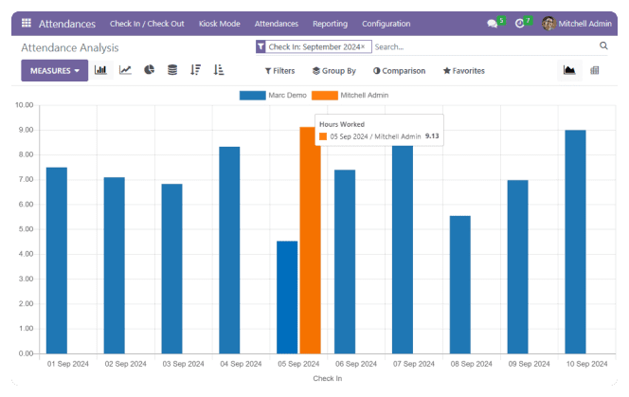629x397 pixels.
Task: Click the search magnifier icon
Action: click(603, 46)
